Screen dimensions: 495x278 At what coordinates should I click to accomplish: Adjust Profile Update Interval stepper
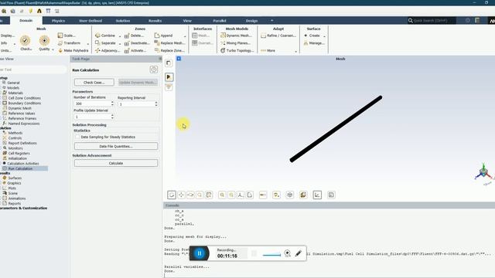[x=112, y=117]
